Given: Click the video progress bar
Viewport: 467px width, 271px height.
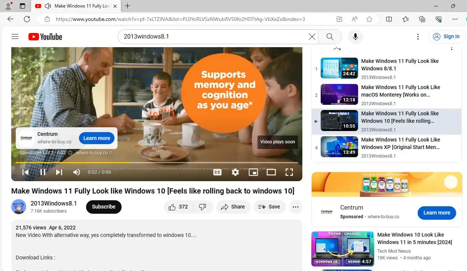Looking at the screenshot, I should (x=157, y=162).
